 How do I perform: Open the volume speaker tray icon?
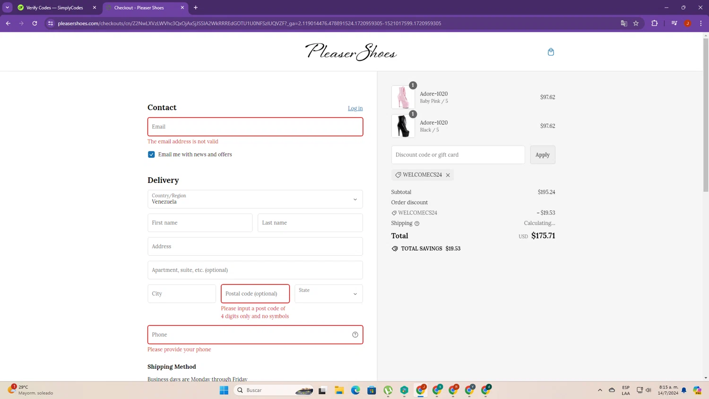coord(648,390)
